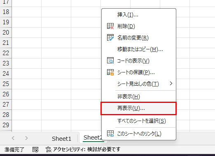Viewport: 215px width, 156px height.
Task: Select row header 20
Action: click(x=6, y=33)
